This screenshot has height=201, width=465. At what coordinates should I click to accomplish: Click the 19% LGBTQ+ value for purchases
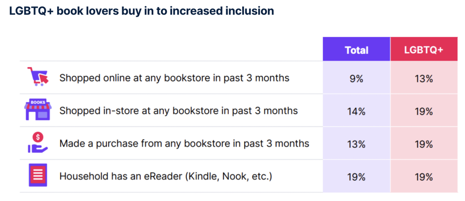pyautogui.click(x=424, y=144)
